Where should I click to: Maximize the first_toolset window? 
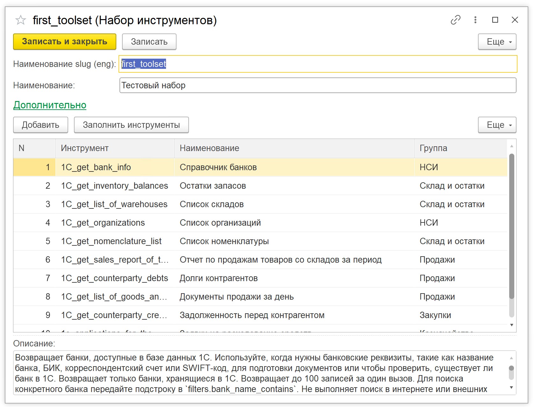(x=495, y=20)
